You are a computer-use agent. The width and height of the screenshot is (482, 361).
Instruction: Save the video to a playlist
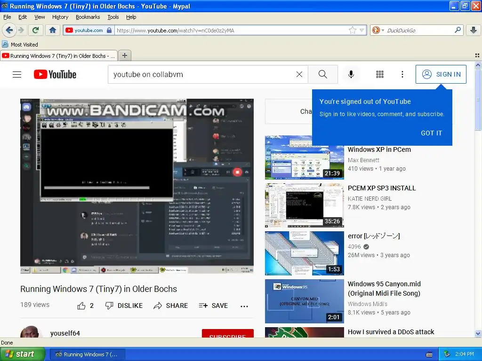click(213, 306)
